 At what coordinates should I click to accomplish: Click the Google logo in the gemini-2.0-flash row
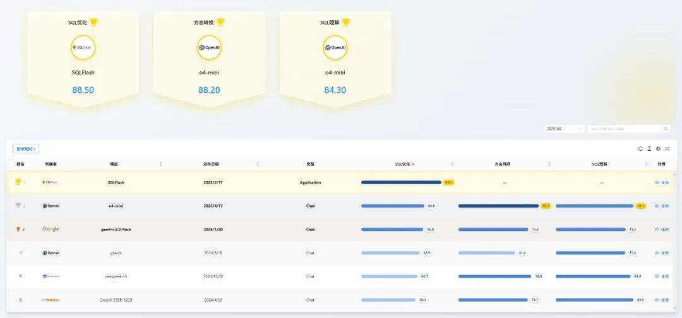51,229
